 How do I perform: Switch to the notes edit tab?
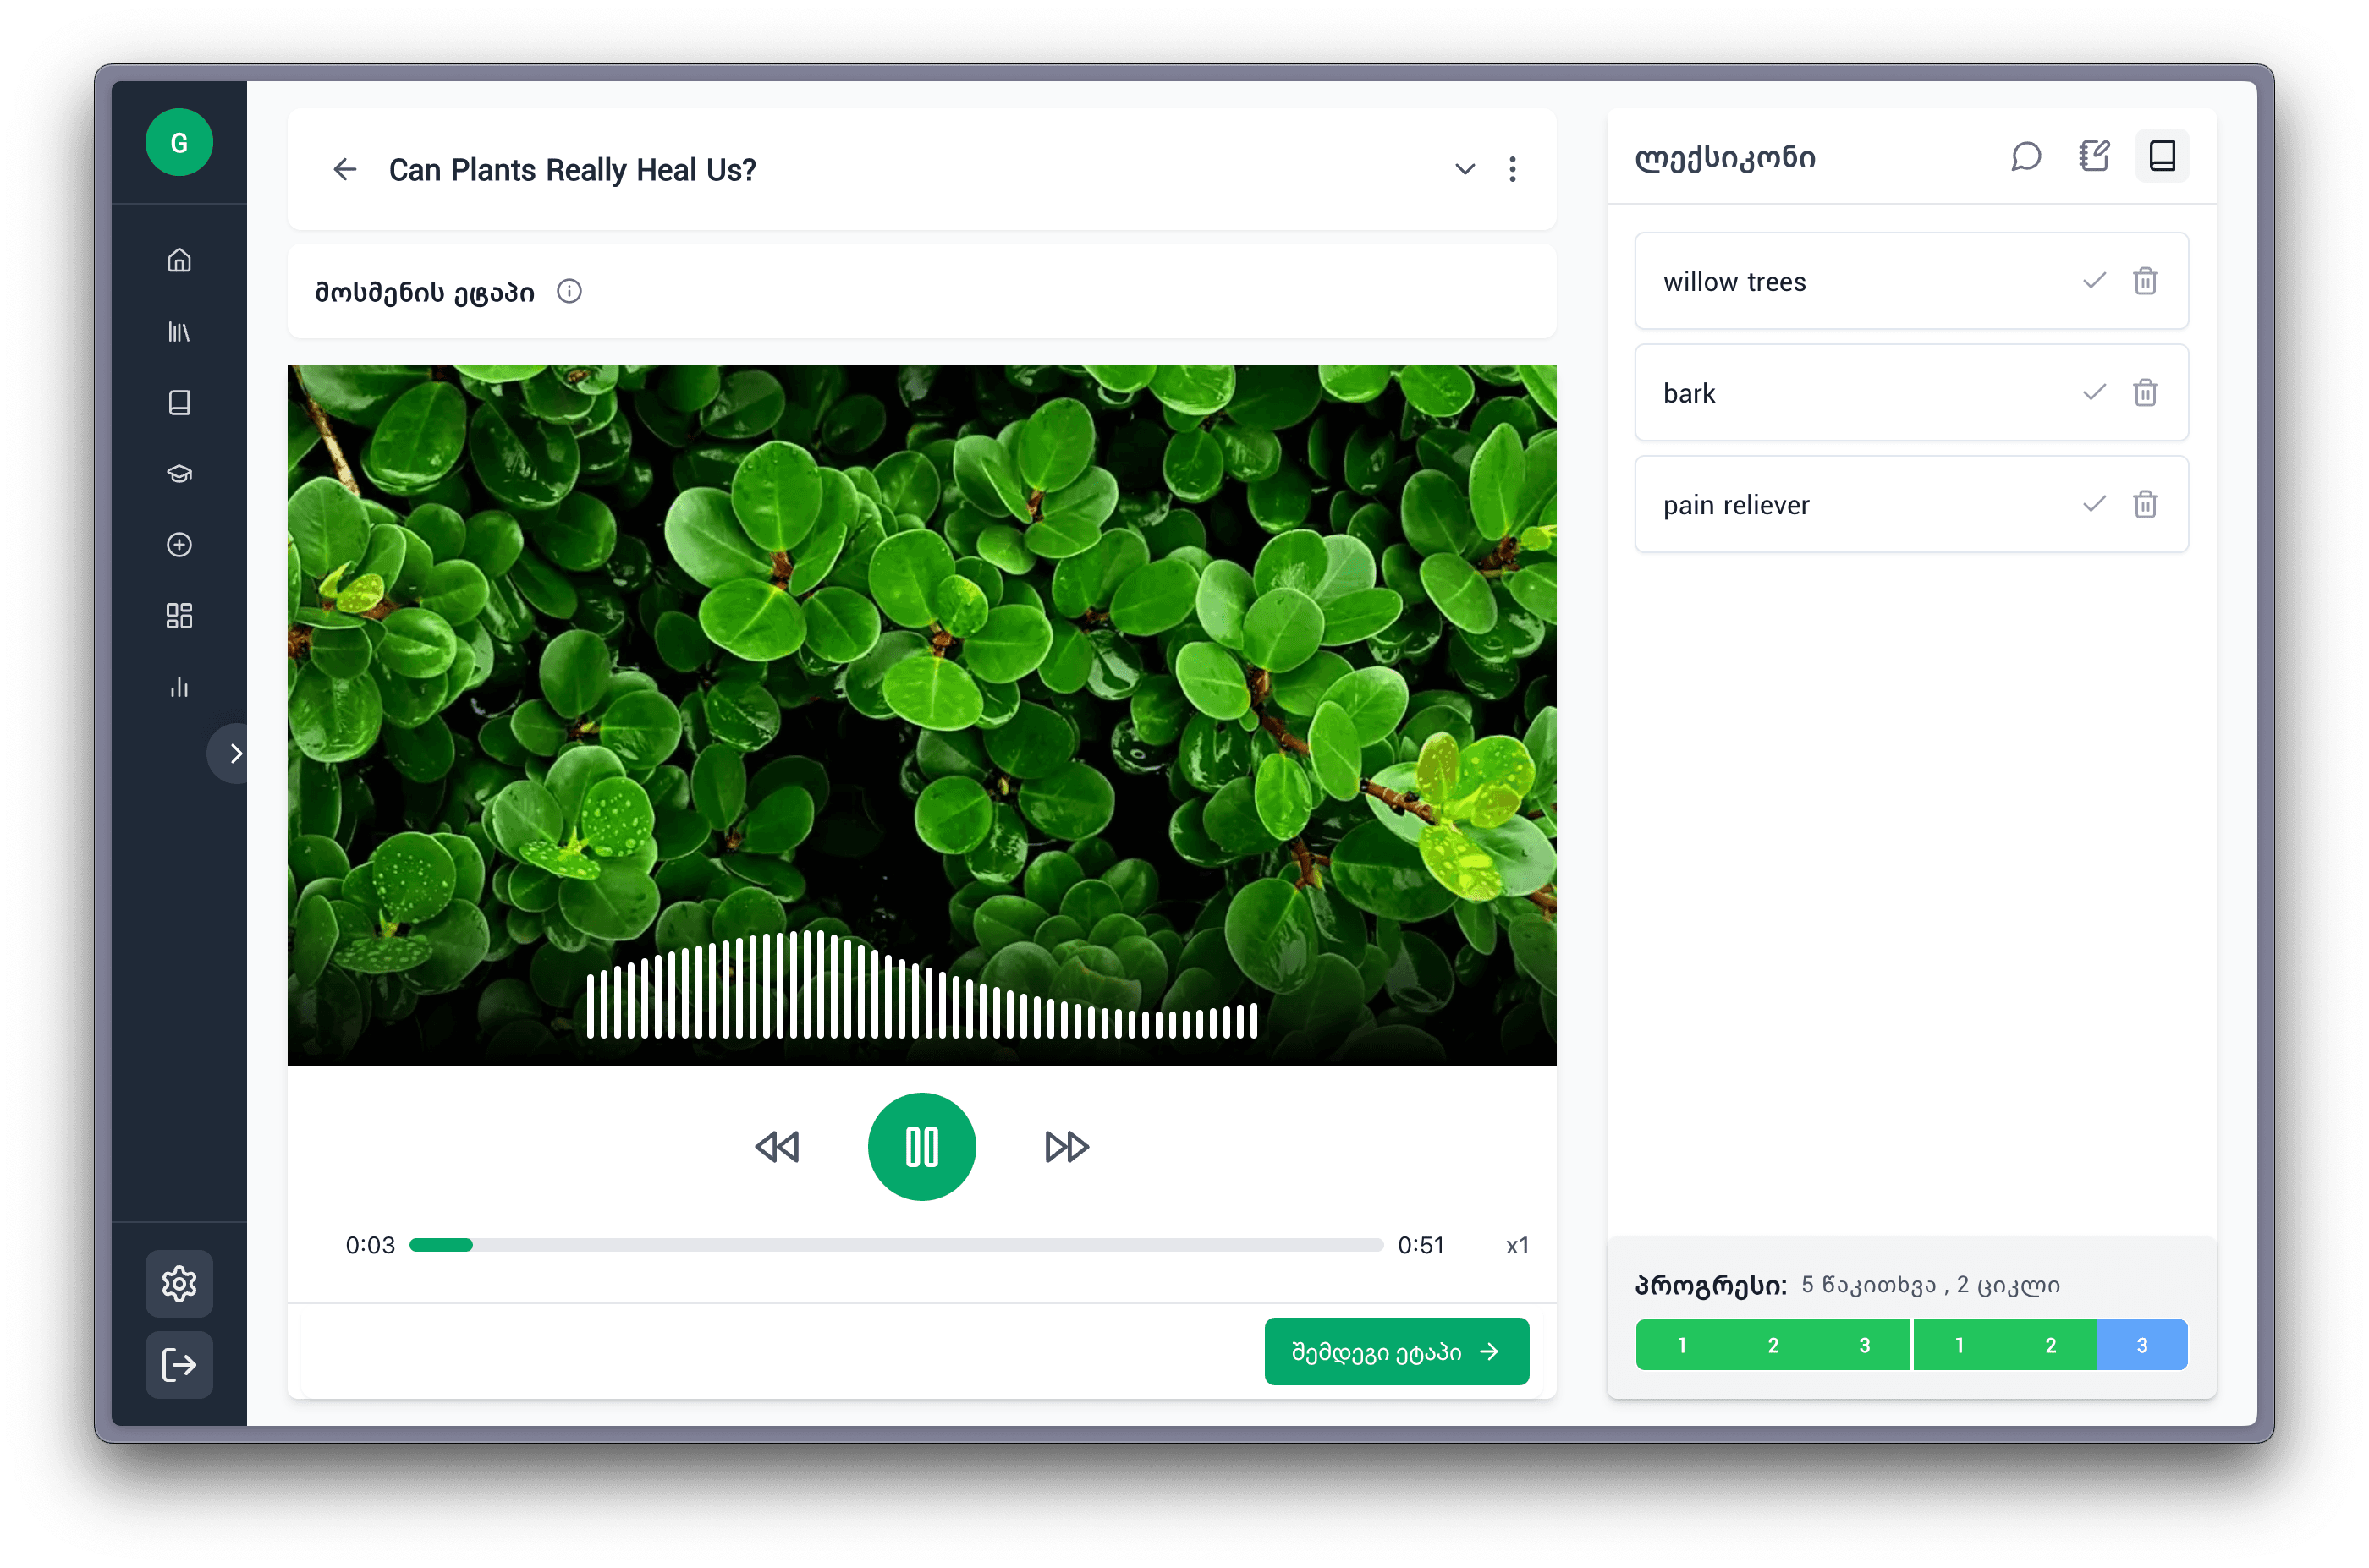pos(2094,156)
